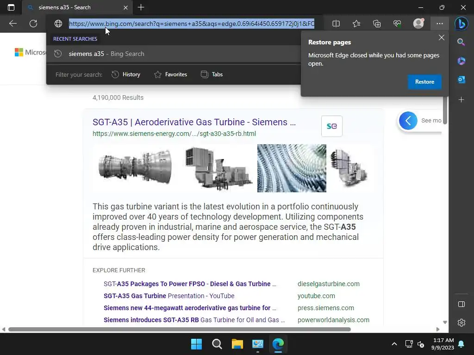Click the press.siemens.com domain text
Screen dimensions: 474x355
pos(325,308)
